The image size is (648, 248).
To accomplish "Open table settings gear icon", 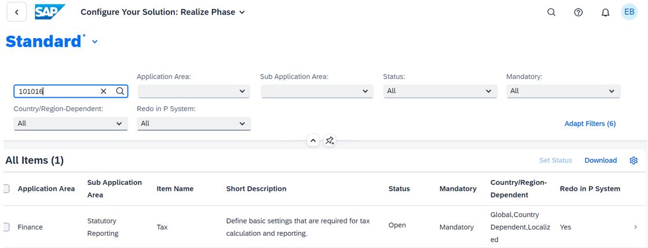I will coord(634,161).
